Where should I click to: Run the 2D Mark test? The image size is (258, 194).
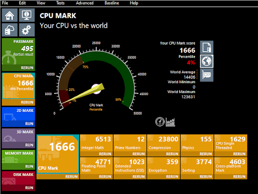pos(18,124)
